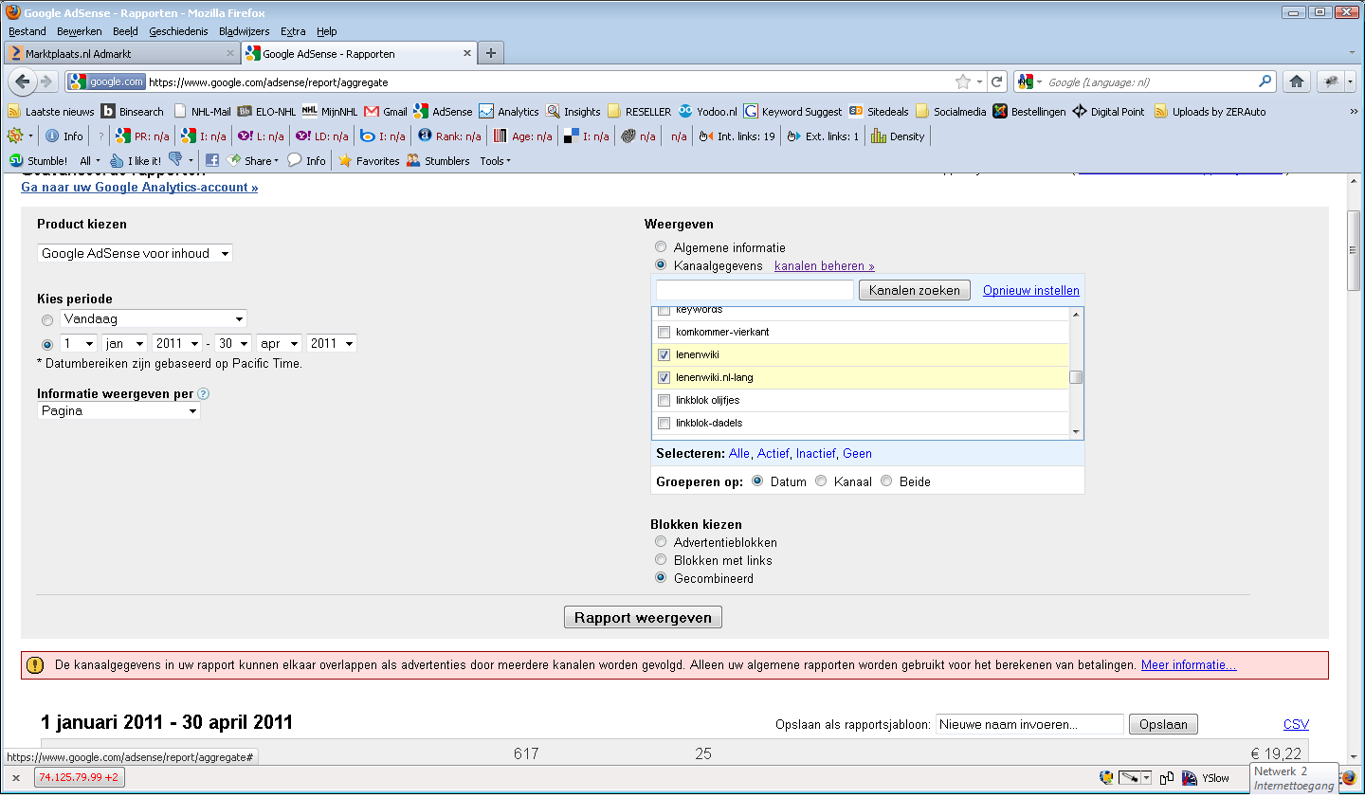The width and height of the screenshot is (1365, 798).
Task: Open the Digital Point bookmark
Action: click(1108, 111)
